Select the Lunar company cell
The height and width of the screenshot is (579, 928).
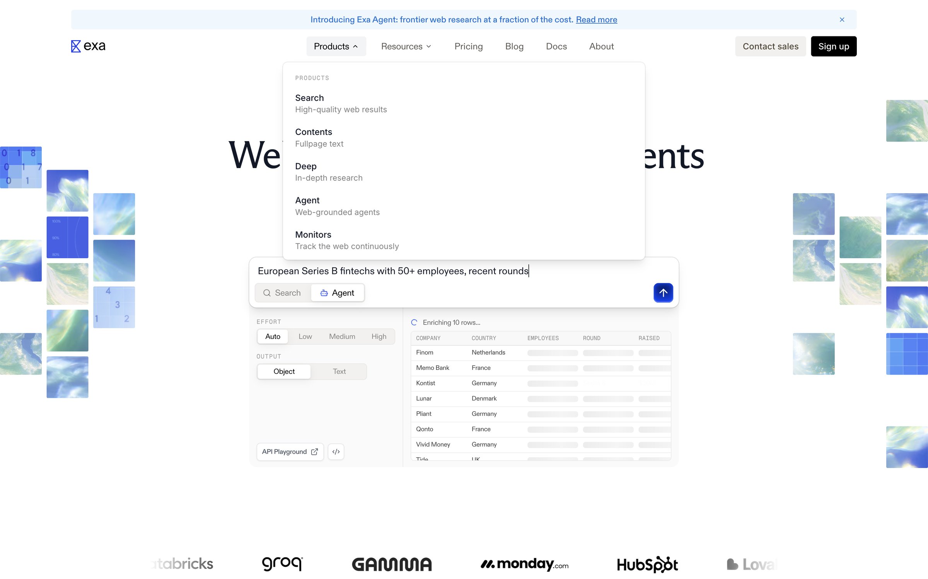click(424, 398)
